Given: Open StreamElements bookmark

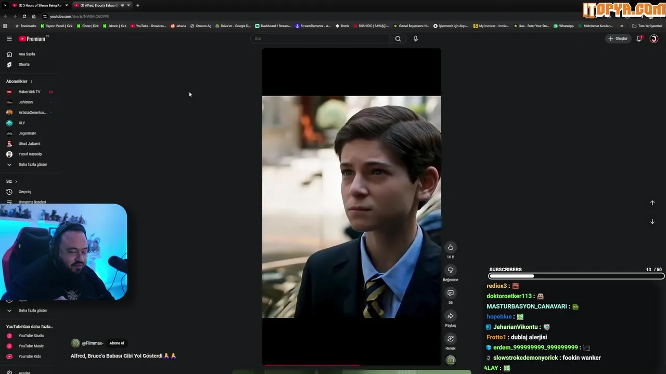Looking at the screenshot, I should click(313, 26).
